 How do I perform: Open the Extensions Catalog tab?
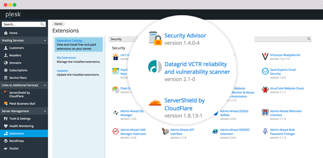(x=69, y=41)
